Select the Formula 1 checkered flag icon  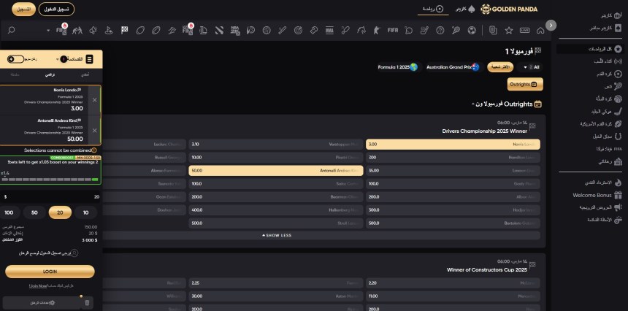pyautogui.click(x=125, y=30)
